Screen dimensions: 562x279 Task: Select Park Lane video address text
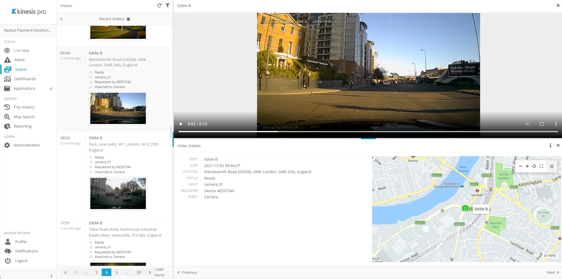pos(124,147)
